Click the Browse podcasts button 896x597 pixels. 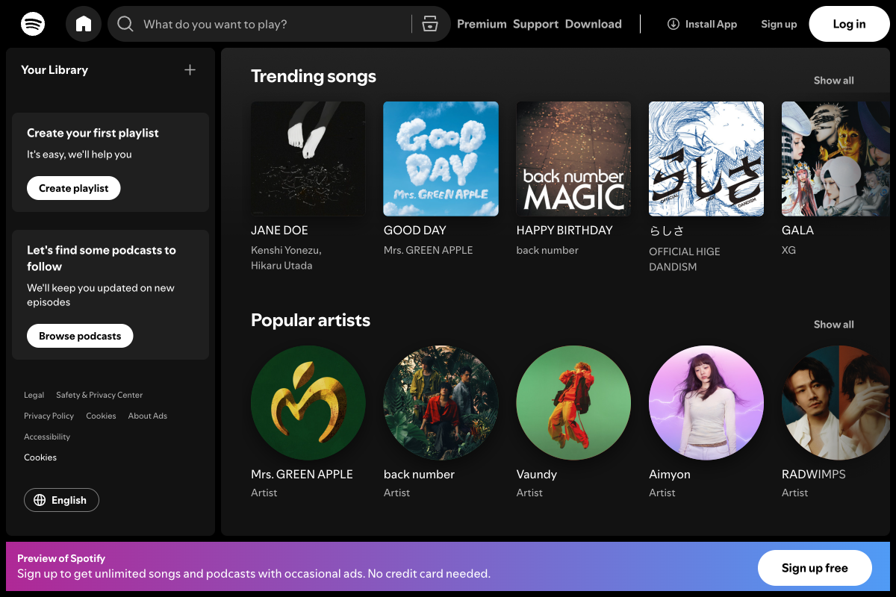(80, 336)
